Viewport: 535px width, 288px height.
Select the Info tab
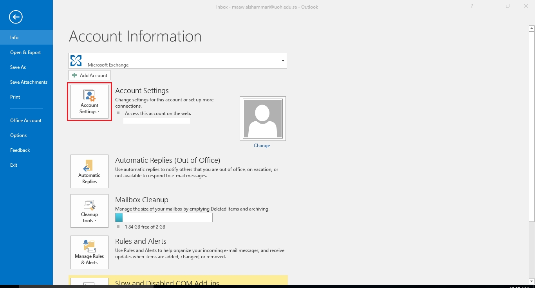tap(26, 37)
